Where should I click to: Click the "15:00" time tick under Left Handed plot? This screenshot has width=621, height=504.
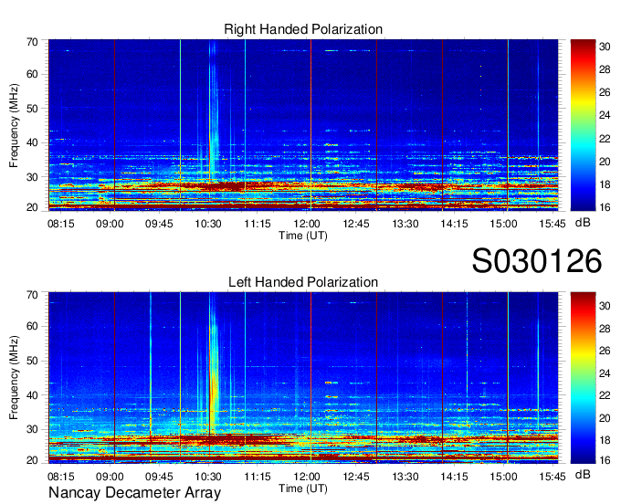tap(503, 477)
